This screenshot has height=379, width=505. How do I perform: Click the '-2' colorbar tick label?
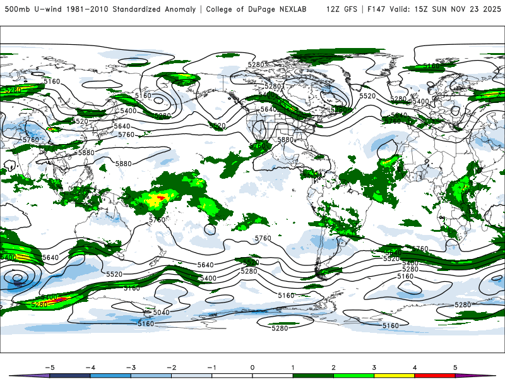pos(171,368)
